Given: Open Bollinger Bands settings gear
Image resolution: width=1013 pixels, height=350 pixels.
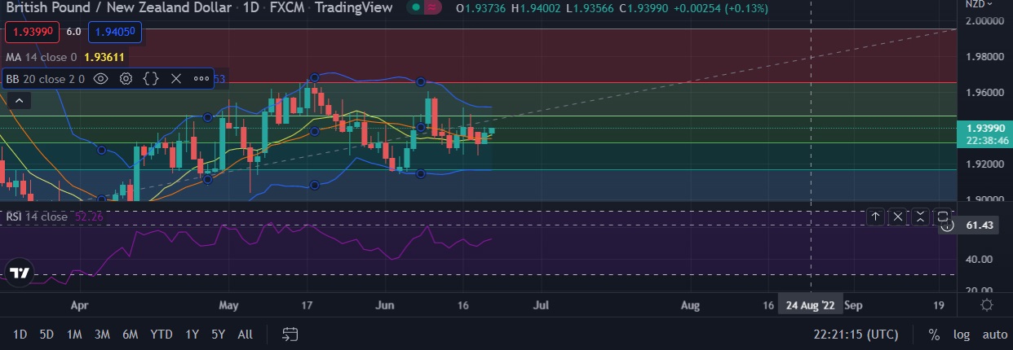Looking at the screenshot, I should pyautogui.click(x=126, y=79).
